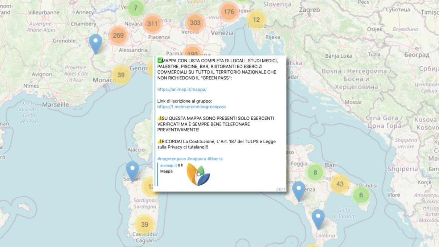The image size is (439, 247).
Task: Click the Novara city label
Action: [x=133, y=24]
